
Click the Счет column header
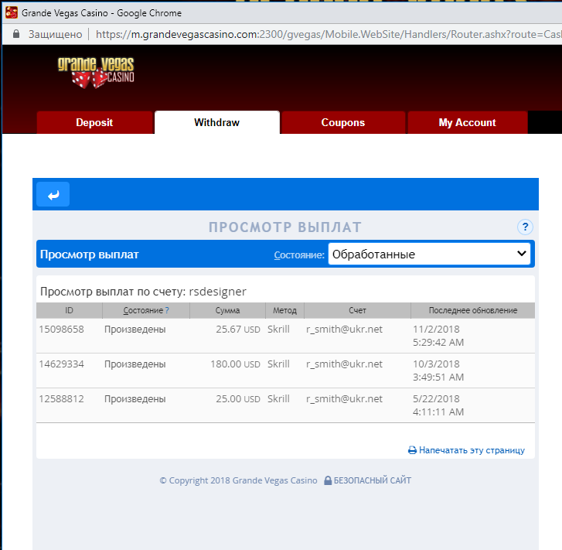click(357, 310)
